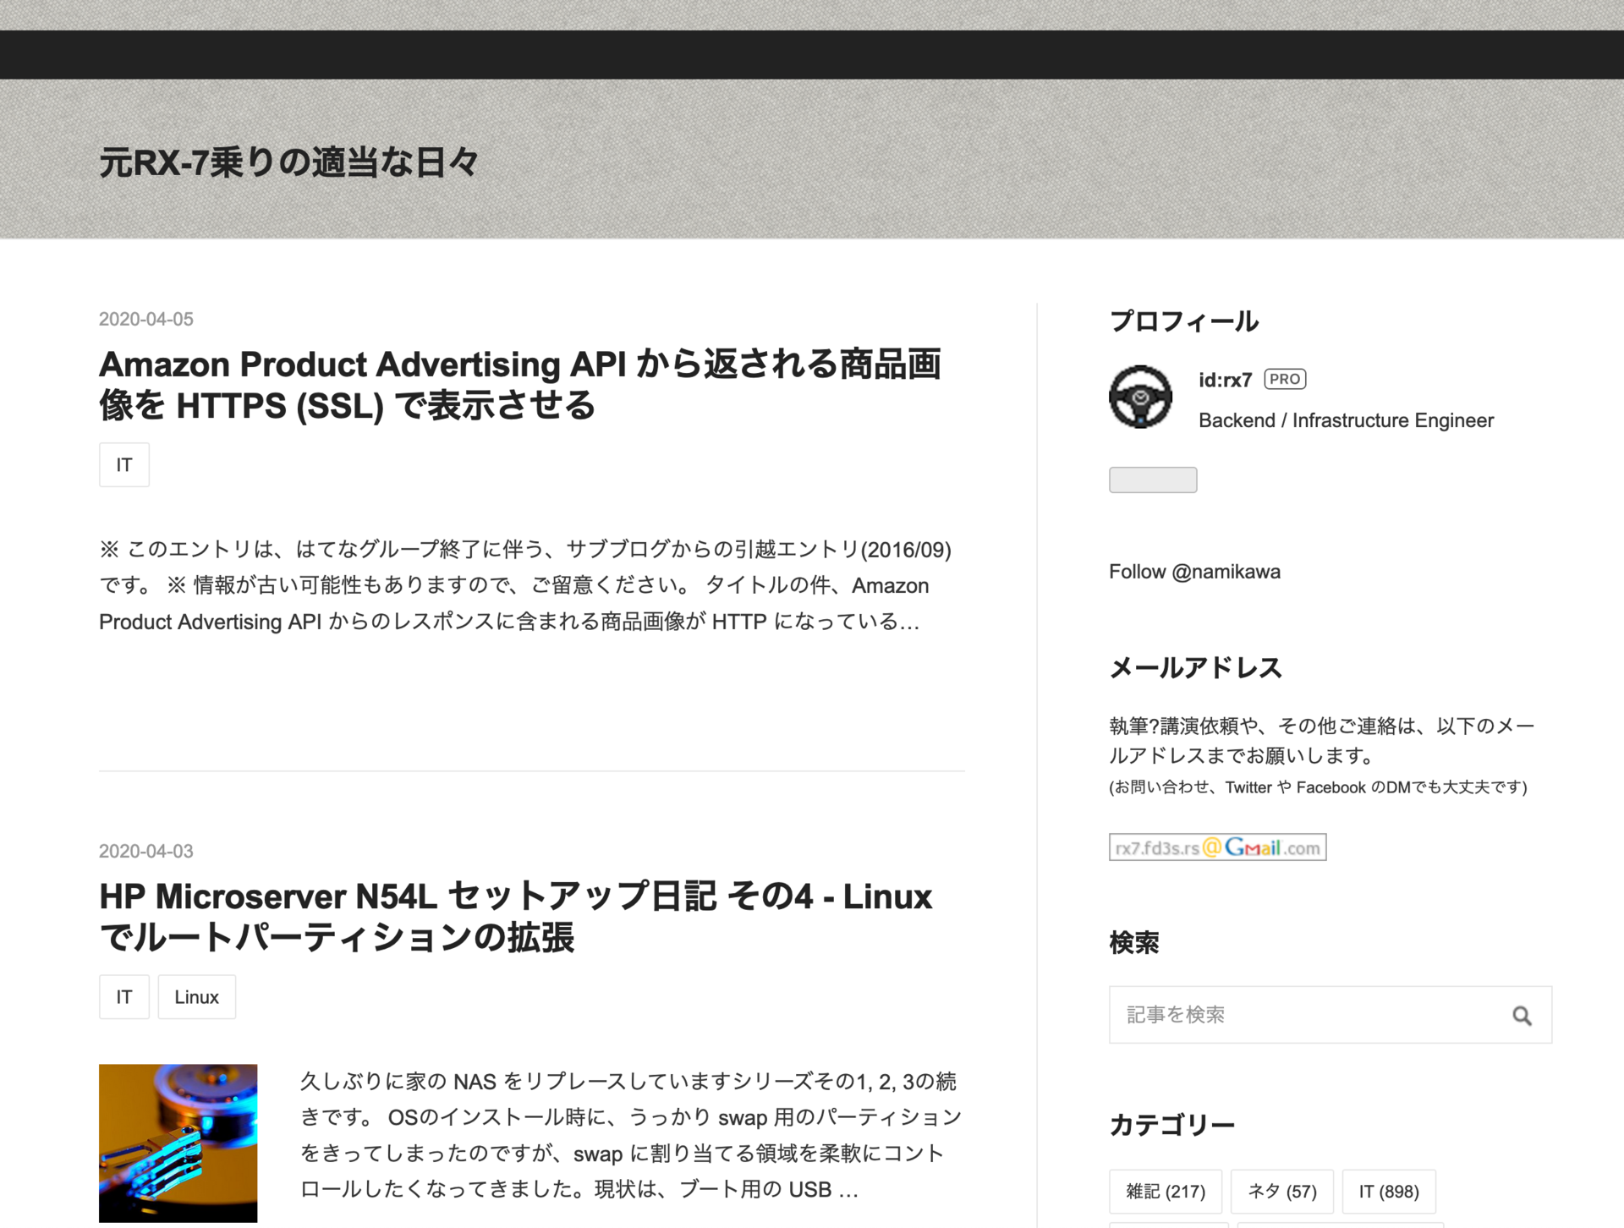Open the blog title 元RX-7乗りの適当な日々
The width and height of the screenshot is (1624, 1228).
[x=289, y=162]
